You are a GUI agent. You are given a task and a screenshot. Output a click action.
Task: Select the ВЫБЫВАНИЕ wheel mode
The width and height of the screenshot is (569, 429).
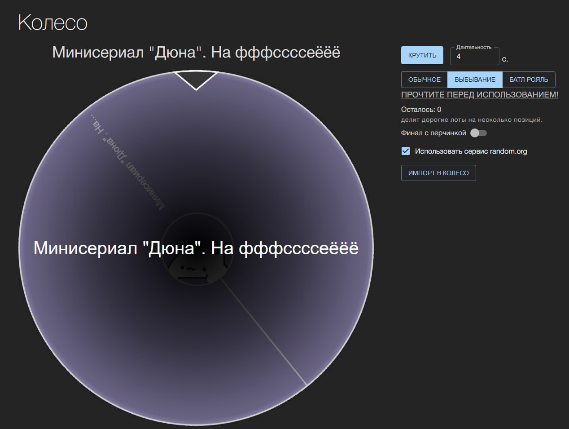tap(475, 80)
